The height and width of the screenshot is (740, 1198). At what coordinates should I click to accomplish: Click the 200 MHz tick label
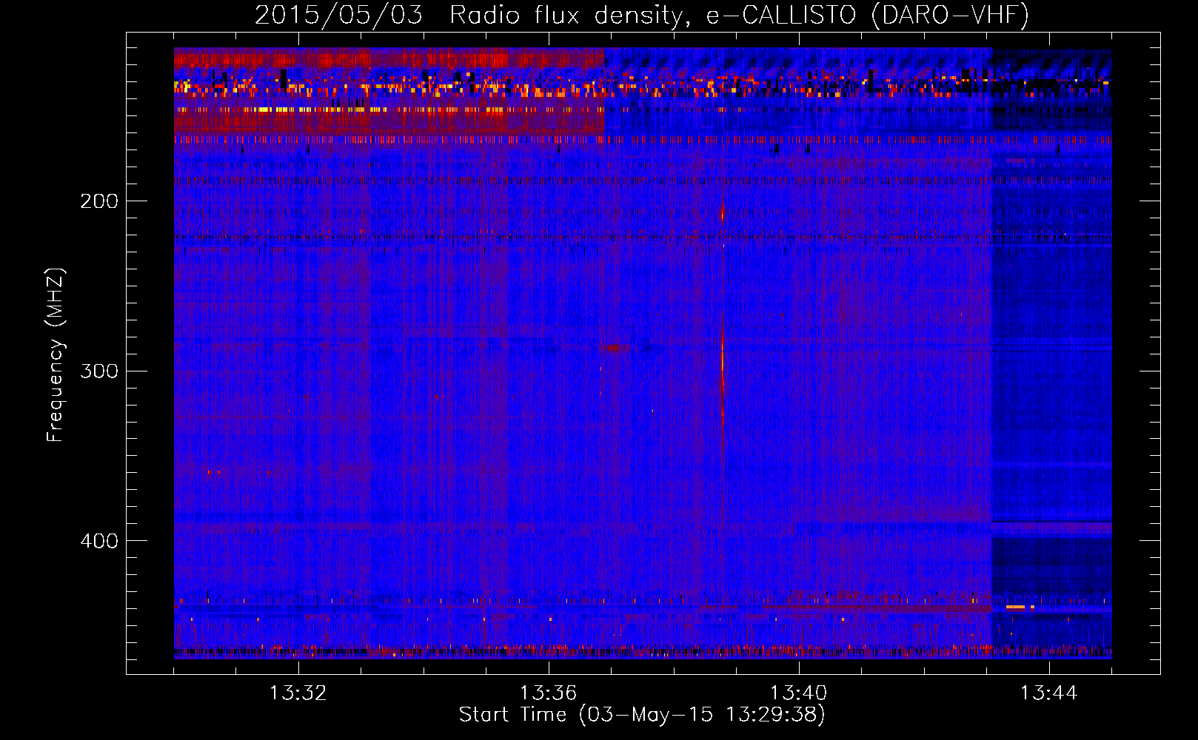point(98,201)
